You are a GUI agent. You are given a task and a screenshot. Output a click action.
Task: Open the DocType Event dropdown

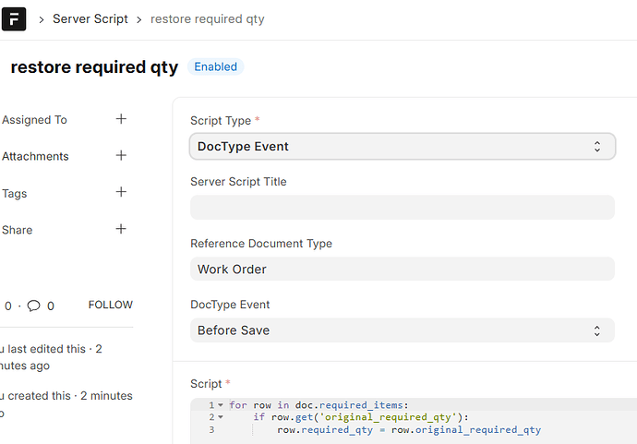(402, 330)
